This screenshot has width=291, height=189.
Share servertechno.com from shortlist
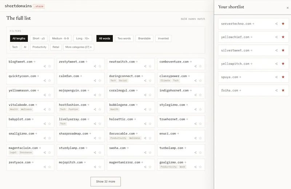click(x=276, y=24)
